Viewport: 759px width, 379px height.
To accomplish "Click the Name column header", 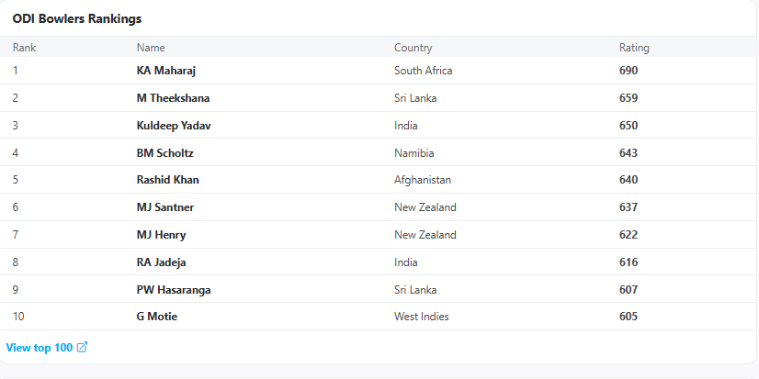I will (x=151, y=48).
